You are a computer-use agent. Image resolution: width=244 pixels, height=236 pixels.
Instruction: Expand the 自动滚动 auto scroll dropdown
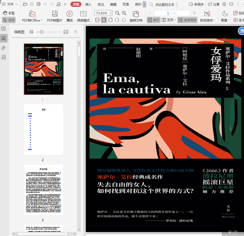214,20
